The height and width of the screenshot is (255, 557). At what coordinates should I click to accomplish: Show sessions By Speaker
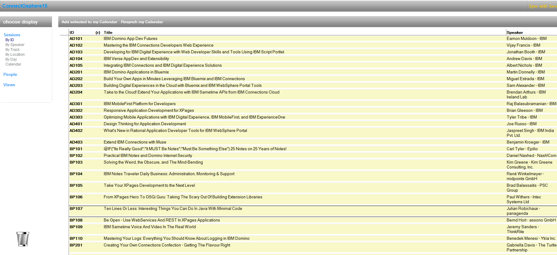pos(15,45)
